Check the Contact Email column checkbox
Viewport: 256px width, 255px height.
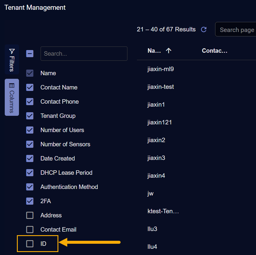[x=30, y=230]
